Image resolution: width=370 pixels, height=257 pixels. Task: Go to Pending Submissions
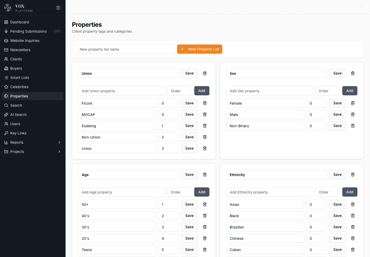[33, 31]
